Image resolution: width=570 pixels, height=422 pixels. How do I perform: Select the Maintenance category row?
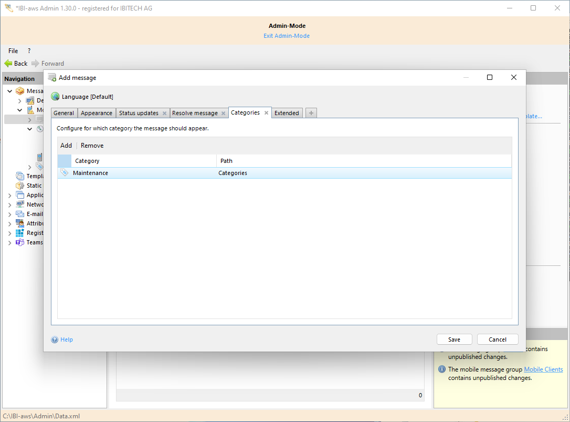click(x=91, y=172)
